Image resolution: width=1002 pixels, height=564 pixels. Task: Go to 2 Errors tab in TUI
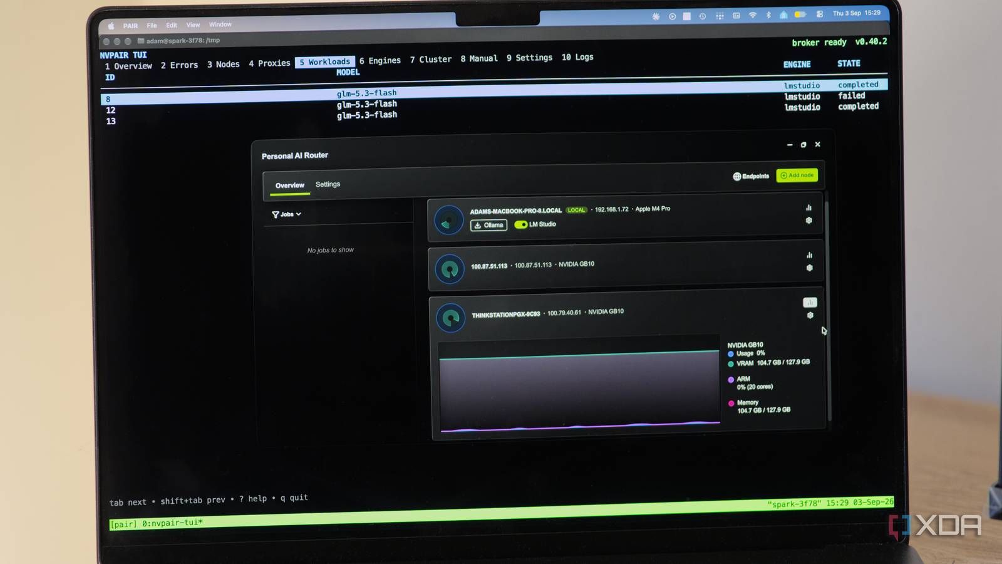point(179,65)
